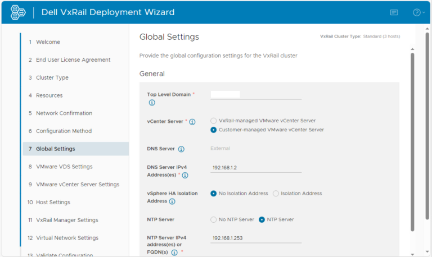Go to the Cluster Type step

52,77
